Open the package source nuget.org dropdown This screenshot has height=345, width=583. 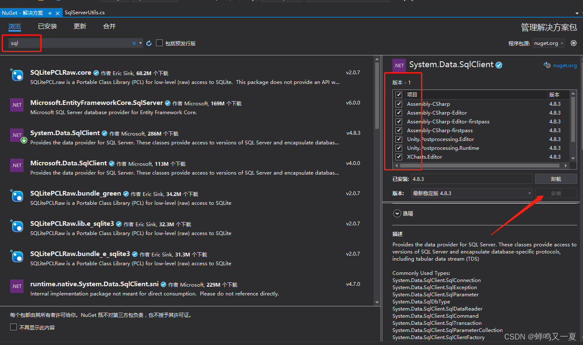pos(549,43)
